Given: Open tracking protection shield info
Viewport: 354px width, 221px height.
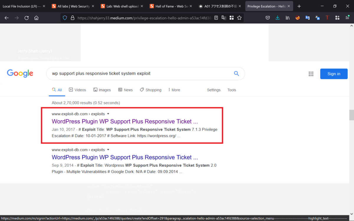Looking at the screenshot, I should click(65, 18).
